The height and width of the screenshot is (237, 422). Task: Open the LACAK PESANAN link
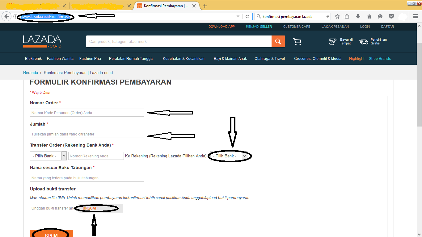[335, 27]
